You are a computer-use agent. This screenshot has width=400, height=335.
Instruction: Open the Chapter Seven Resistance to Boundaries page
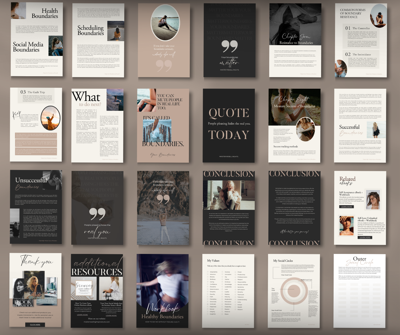pos(295,40)
